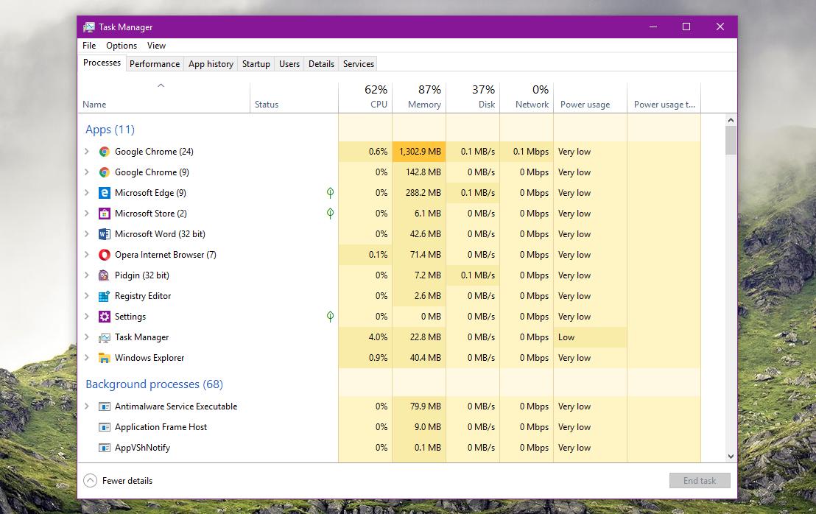Click the Microsoft Word icon
This screenshot has width=816, height=514.
click(x=104, y=234)
